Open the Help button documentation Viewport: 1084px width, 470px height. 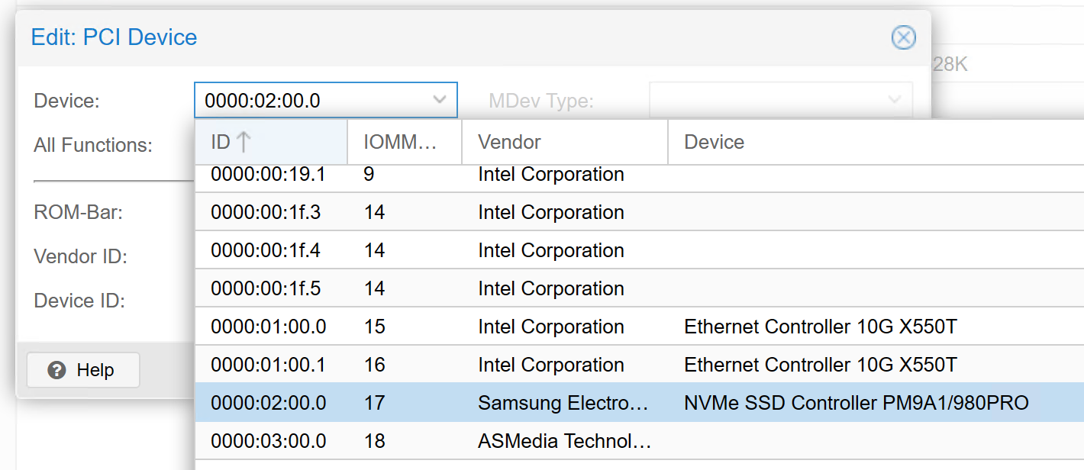[83, 370]
